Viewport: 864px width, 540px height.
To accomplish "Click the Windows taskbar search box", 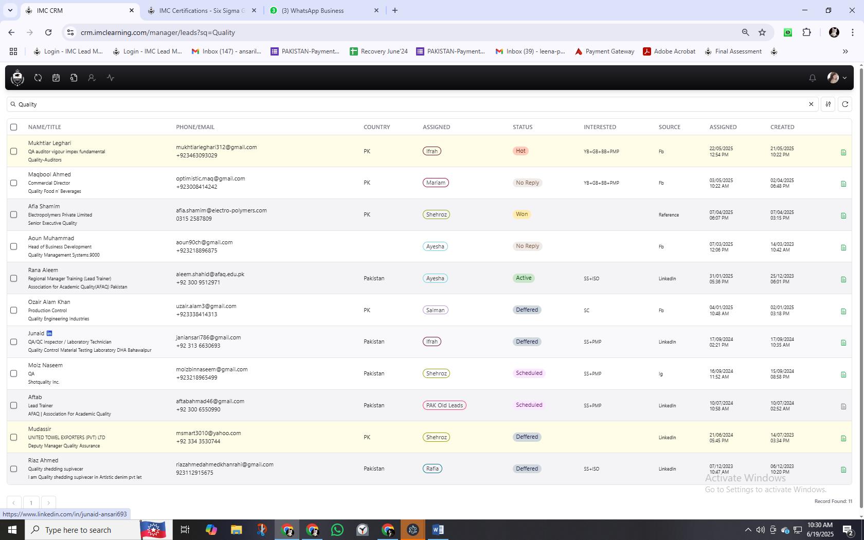I will click(82, 530).
